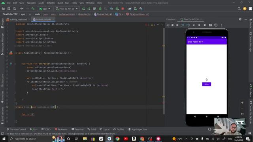This screenshot has height=142, width=253.
Task: Navigate back with the left arrow icon
Action: pyautogui.click(x=22, y=9)
